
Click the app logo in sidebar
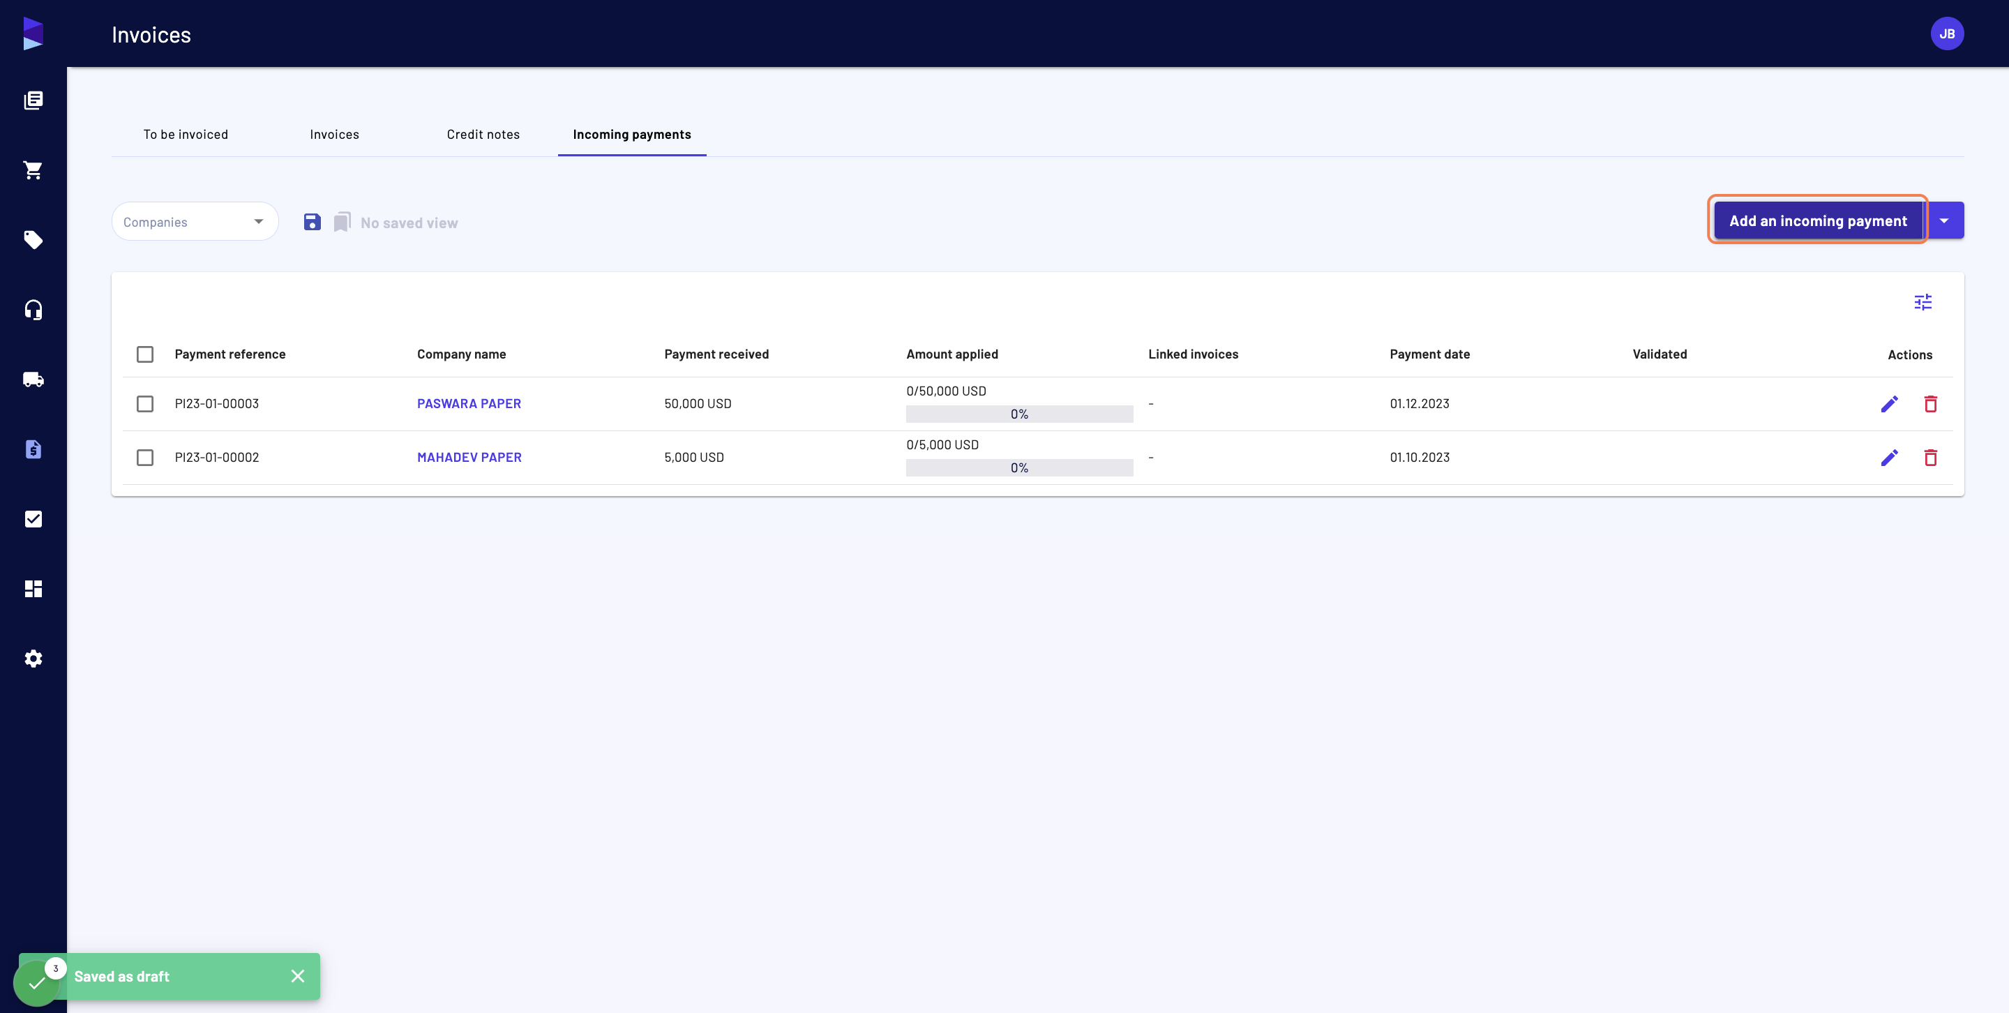click(33, 33)
